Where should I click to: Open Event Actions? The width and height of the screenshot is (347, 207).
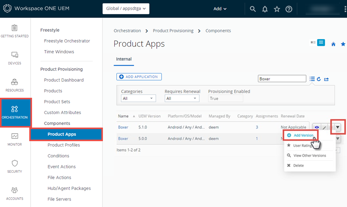[x=62, y=167]
